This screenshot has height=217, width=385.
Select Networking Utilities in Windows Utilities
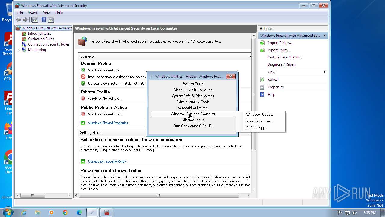[193, 108]
